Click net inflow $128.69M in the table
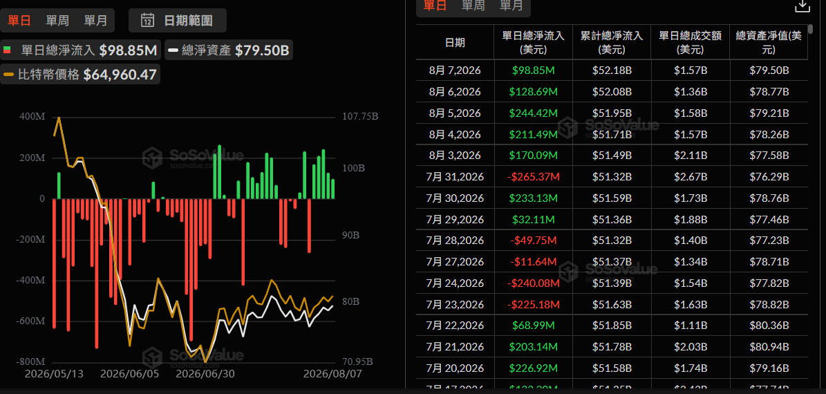Screen dimensions: 826x394 (533, 92)
